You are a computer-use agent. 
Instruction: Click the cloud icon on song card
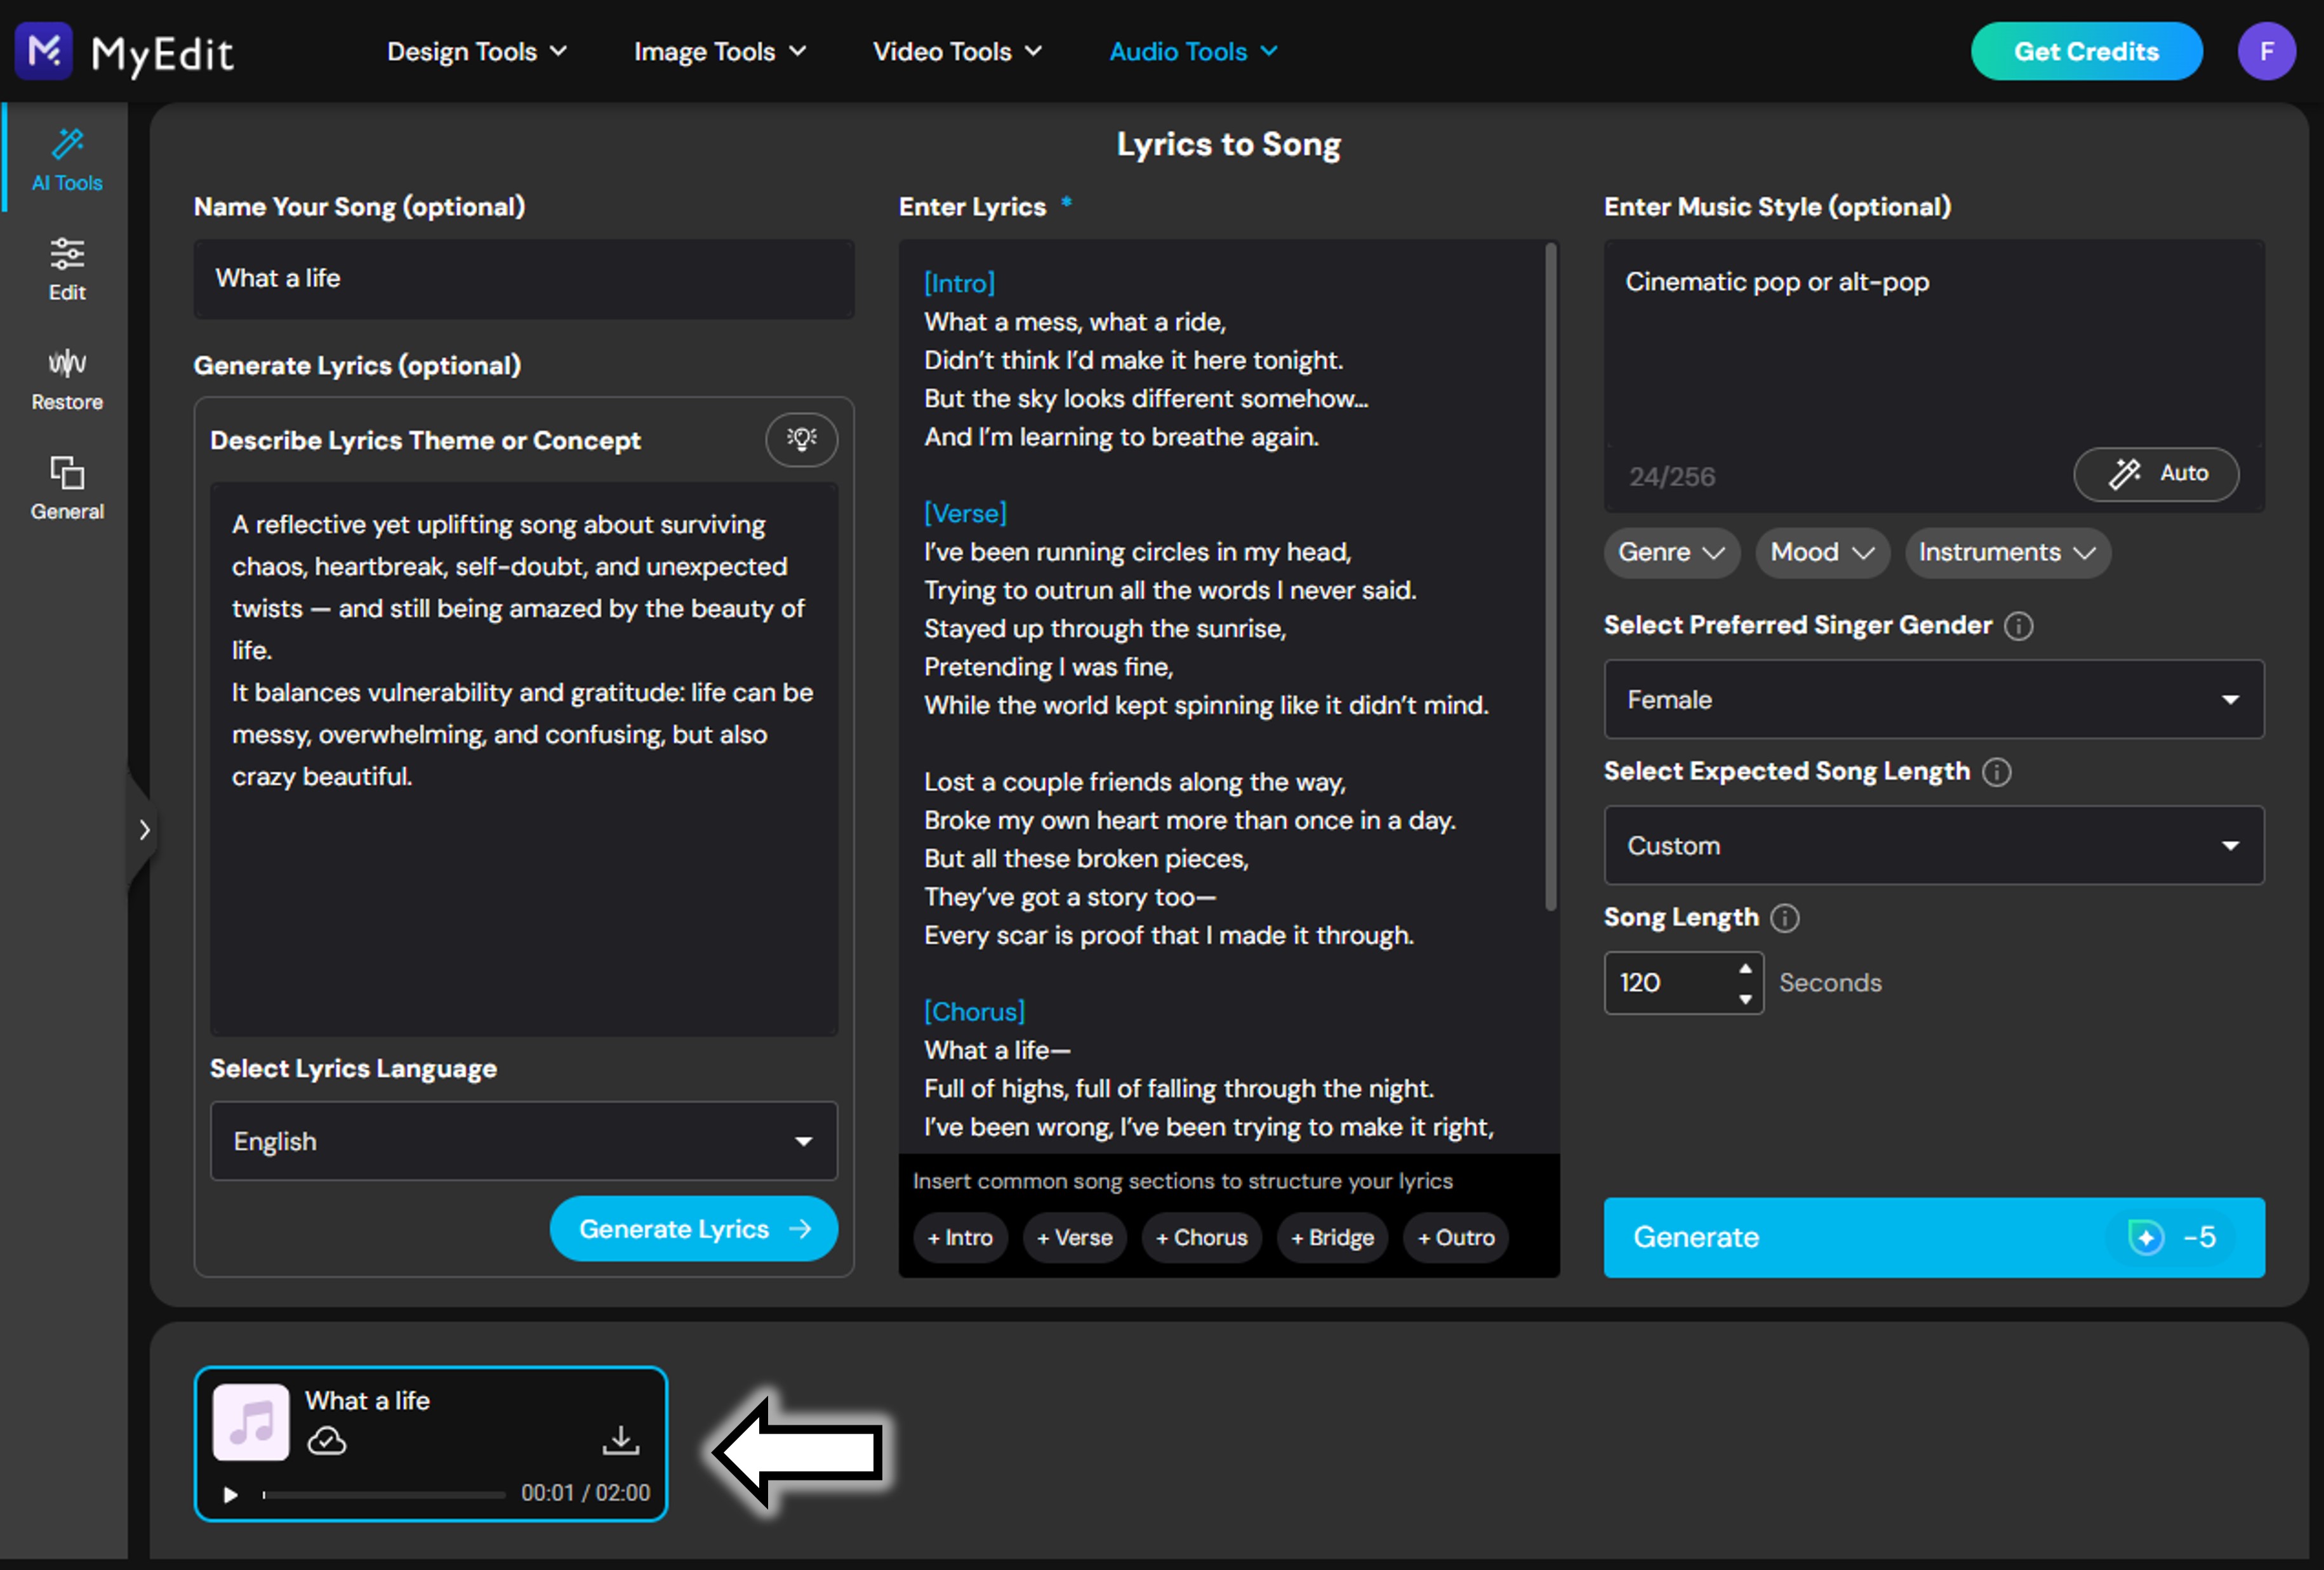pos(326,1441)
